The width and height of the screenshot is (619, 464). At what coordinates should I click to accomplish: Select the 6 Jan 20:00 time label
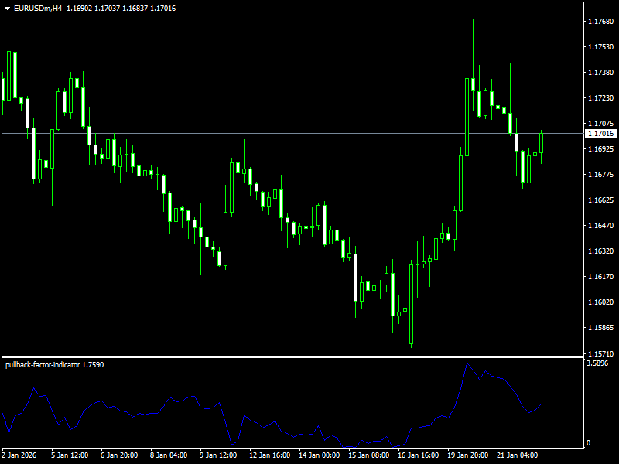tap(119, 455)
